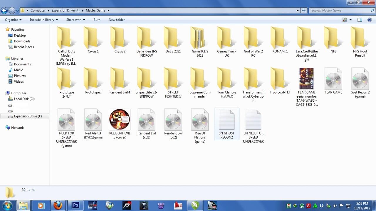This screenshot has height=211, width=376.
Task: Select the Call of Duty Modern Warfare 3 folder
Action: coord(66,46)
